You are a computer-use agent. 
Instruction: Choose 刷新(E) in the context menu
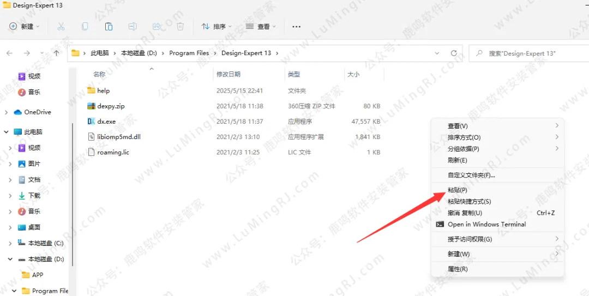[497, 160]
